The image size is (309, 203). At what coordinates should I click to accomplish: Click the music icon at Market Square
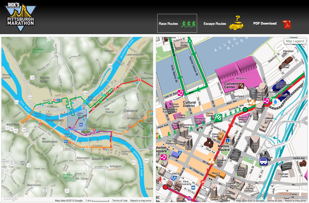tap(163, 157)
